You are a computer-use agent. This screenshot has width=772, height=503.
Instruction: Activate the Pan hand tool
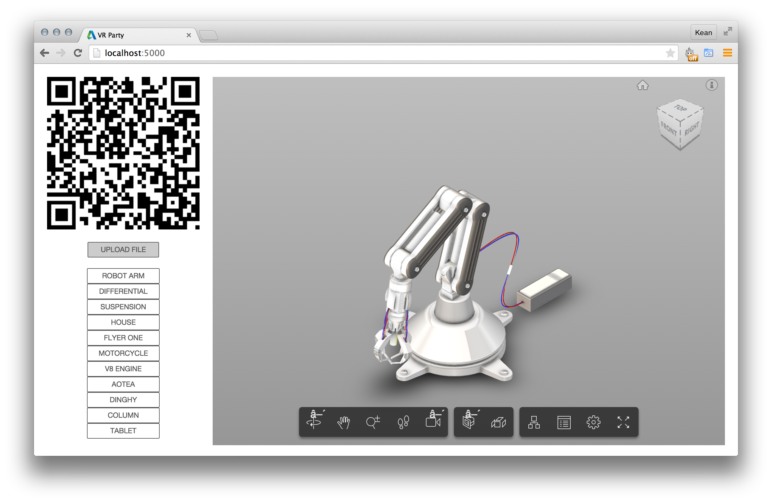point(343,423)
